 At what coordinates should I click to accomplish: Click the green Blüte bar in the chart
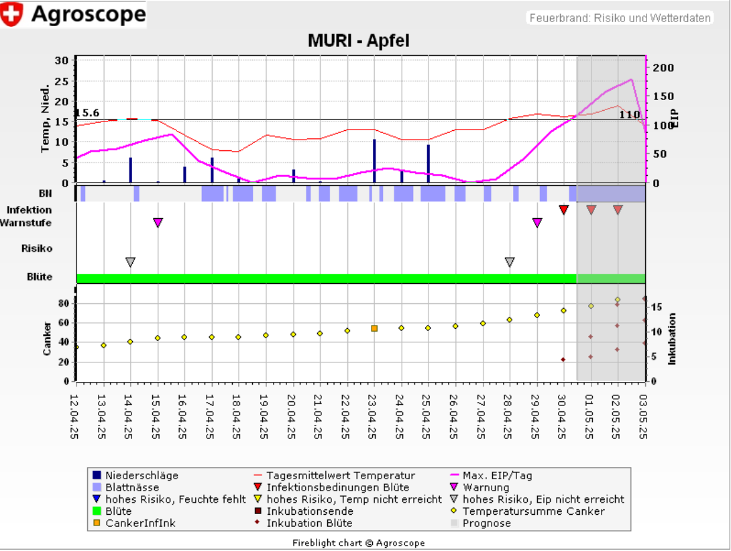click(326, 278)
